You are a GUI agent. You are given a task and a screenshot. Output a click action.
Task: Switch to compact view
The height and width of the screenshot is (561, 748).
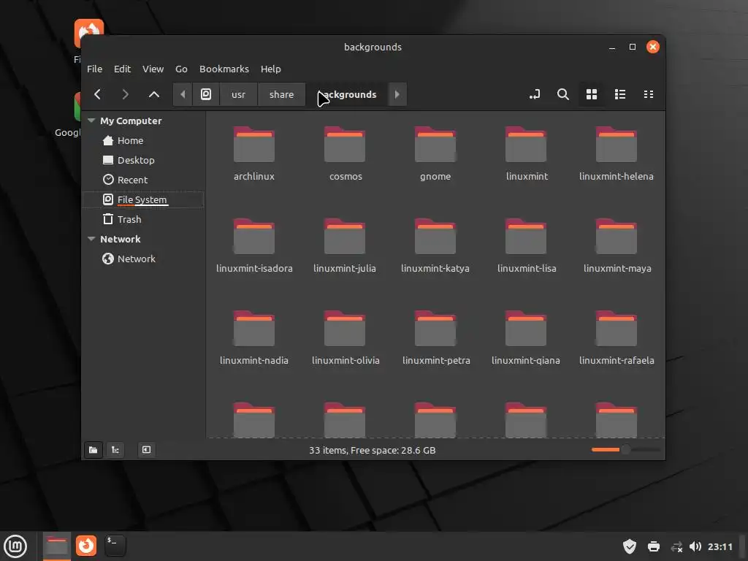pos(649,94)
